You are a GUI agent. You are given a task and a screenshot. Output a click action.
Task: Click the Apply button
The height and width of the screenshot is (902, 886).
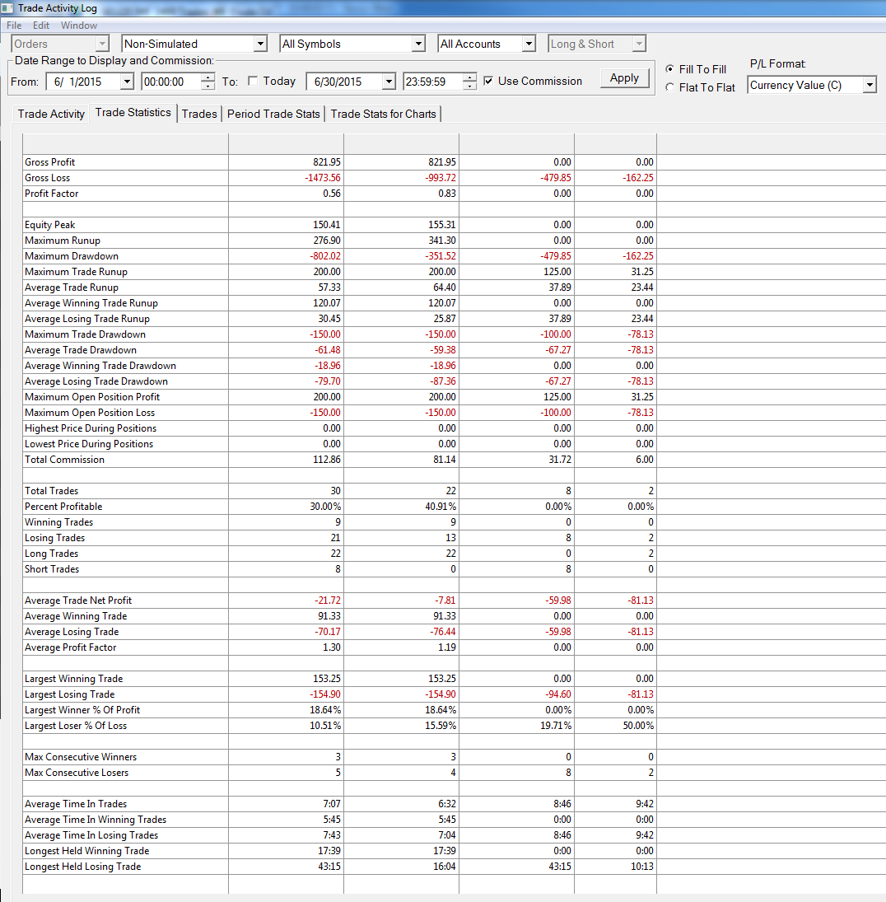[x=624, y=78]
